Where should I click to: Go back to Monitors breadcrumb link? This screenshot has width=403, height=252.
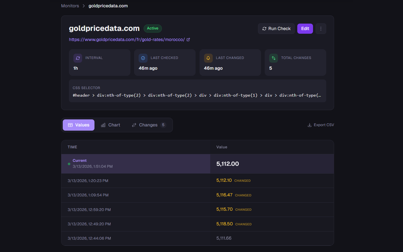click(x=70, y=6)
